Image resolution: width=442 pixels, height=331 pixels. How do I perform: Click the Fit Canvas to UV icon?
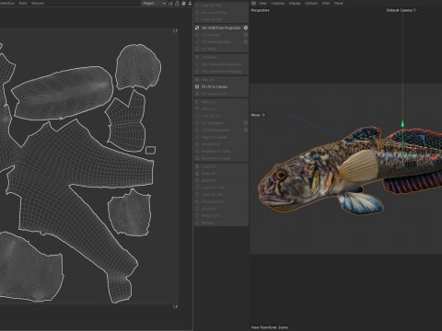coord(197,94)
